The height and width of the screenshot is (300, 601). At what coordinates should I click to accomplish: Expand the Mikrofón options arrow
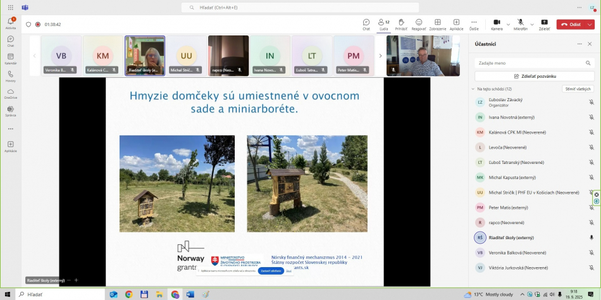[x=532, y=24]
